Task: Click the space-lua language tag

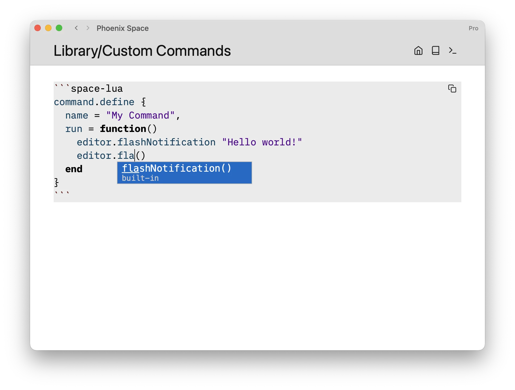Action: point(97,89)
